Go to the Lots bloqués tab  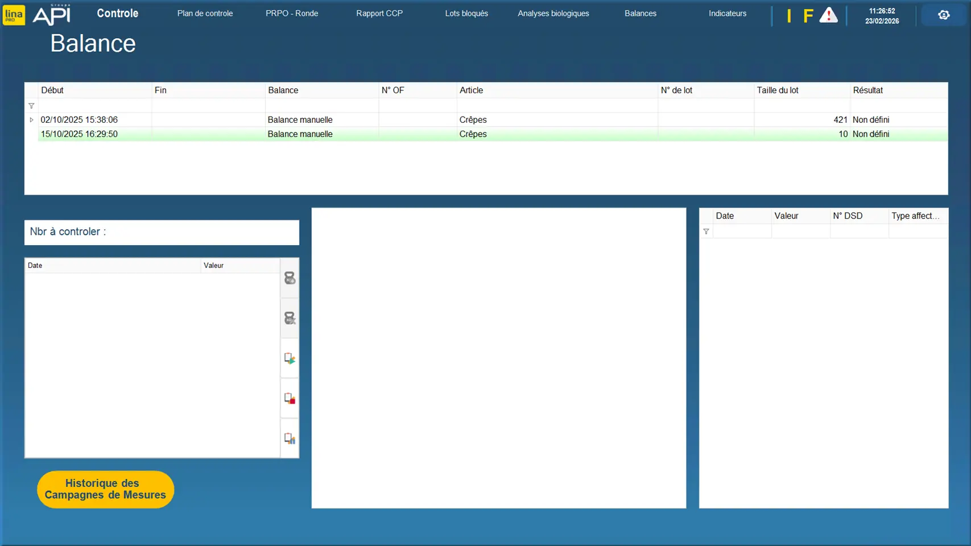466,14
